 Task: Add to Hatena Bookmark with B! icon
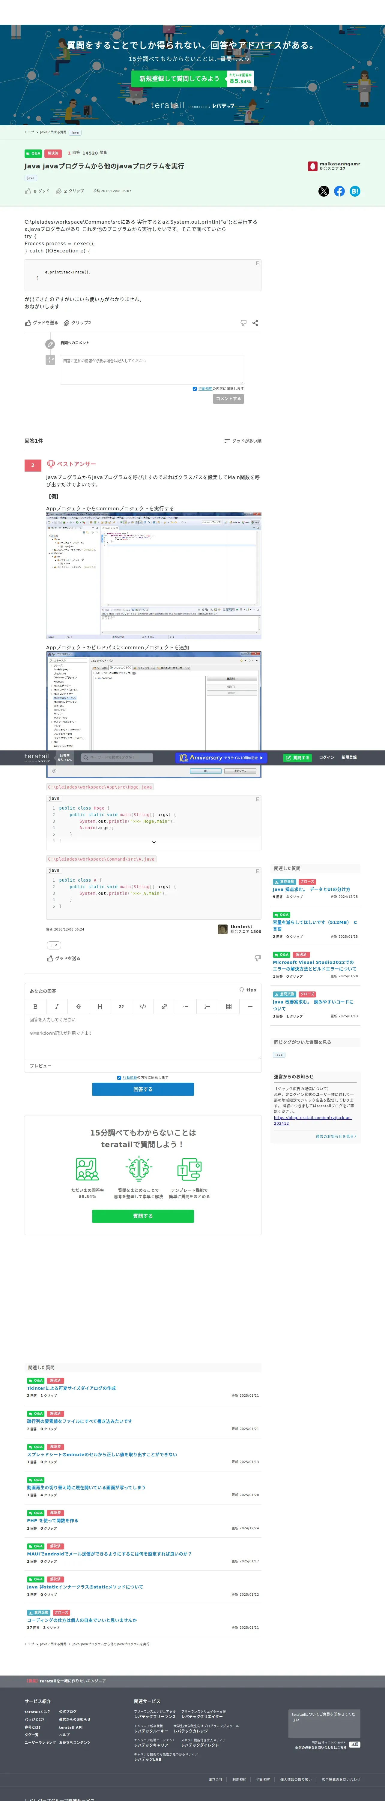pos(355,191)
